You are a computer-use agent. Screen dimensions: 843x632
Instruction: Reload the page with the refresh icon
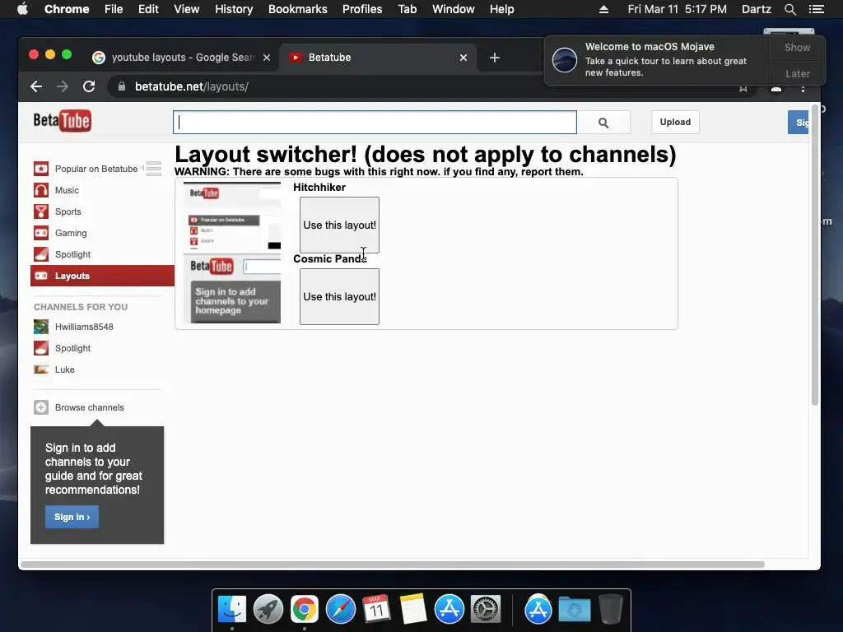click(89, 86)
